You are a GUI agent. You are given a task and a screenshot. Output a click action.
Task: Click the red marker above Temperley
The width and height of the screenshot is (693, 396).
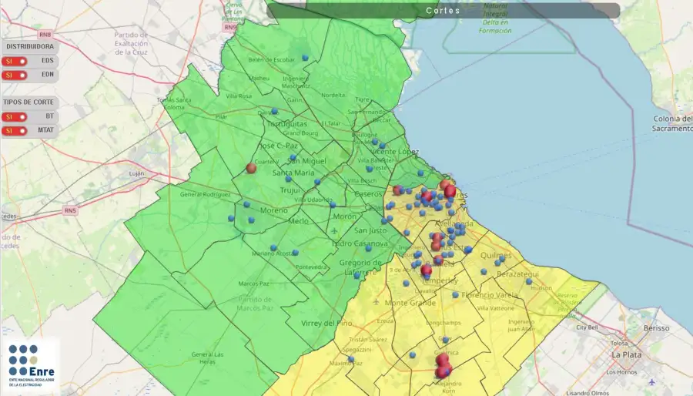click(x=426, y=270)
